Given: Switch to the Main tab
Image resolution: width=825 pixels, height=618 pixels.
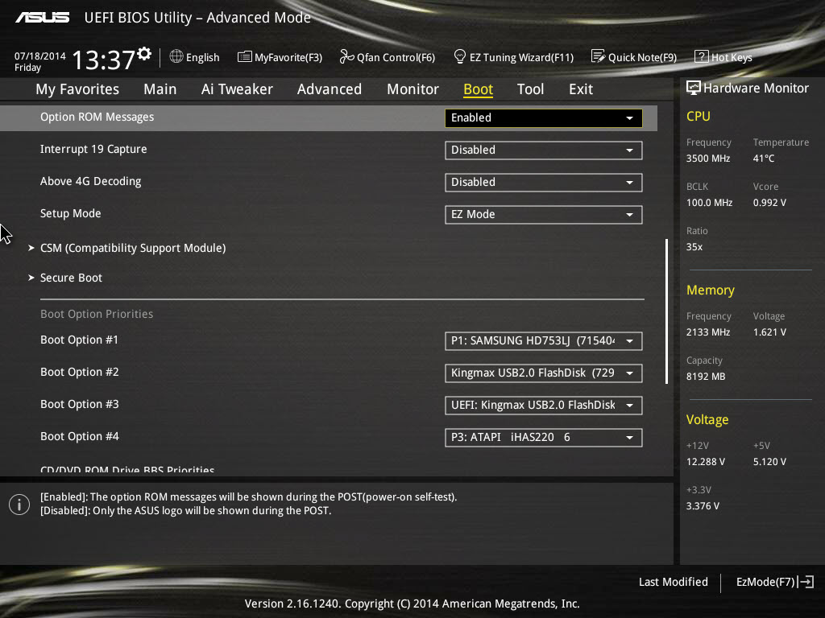Looking at the screenshot, I should 160,89.
